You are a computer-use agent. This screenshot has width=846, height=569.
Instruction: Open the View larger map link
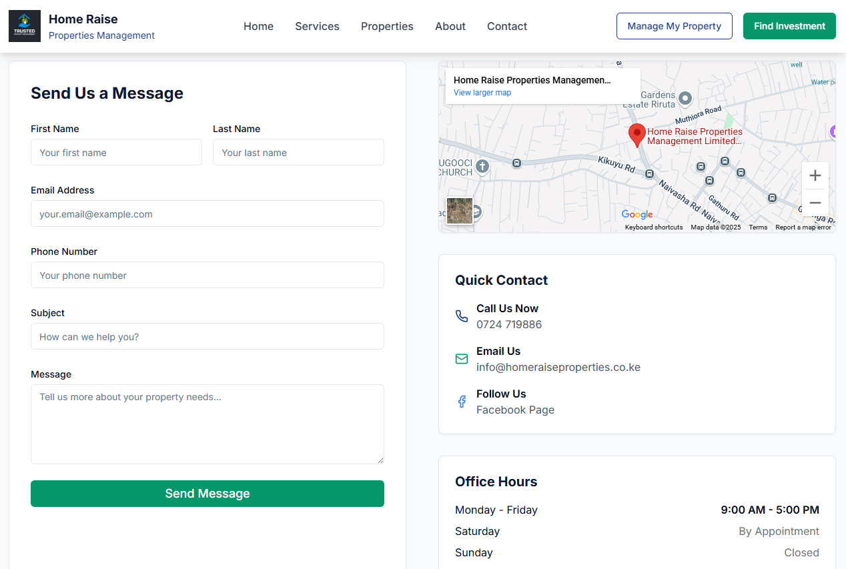pyautogui.click(x=482, y=93)
